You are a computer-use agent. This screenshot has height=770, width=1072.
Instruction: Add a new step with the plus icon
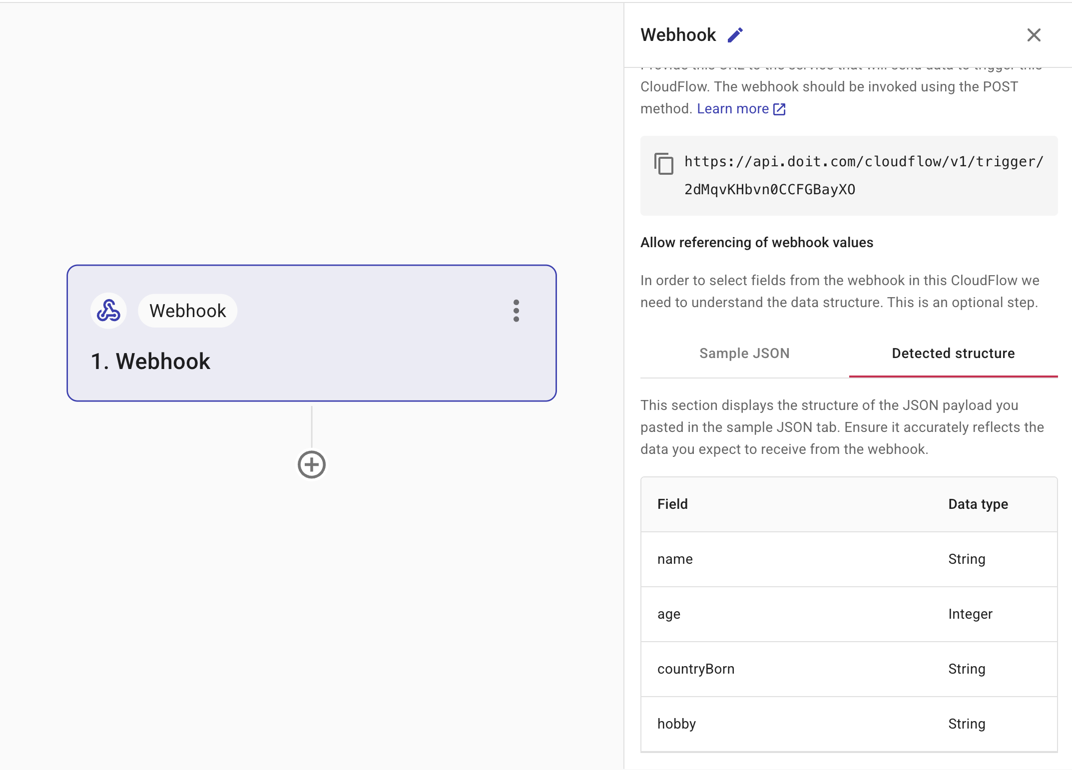(311, 464)
